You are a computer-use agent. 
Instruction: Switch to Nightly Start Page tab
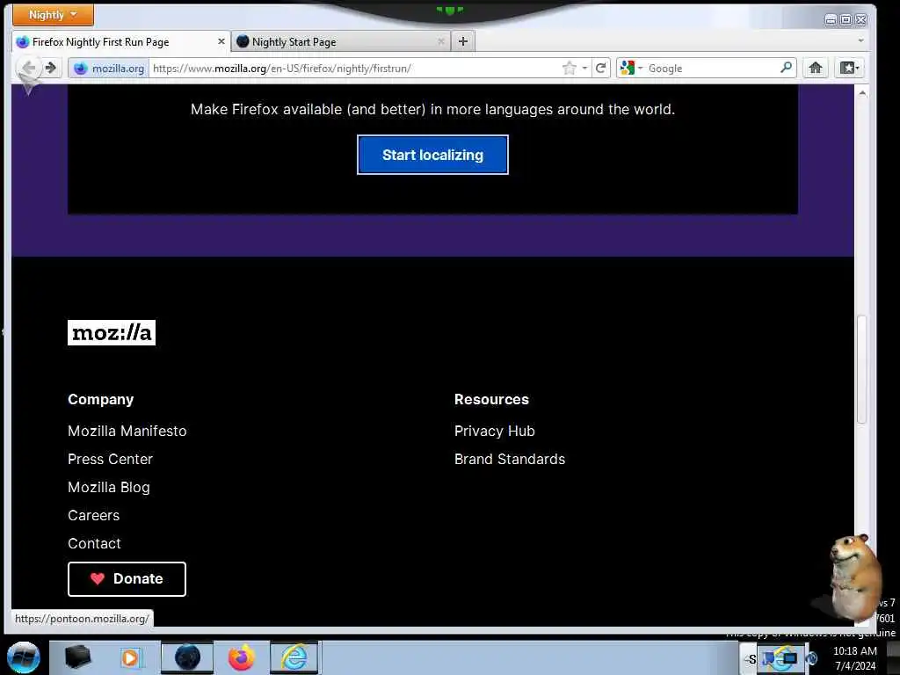click(342, 42)
